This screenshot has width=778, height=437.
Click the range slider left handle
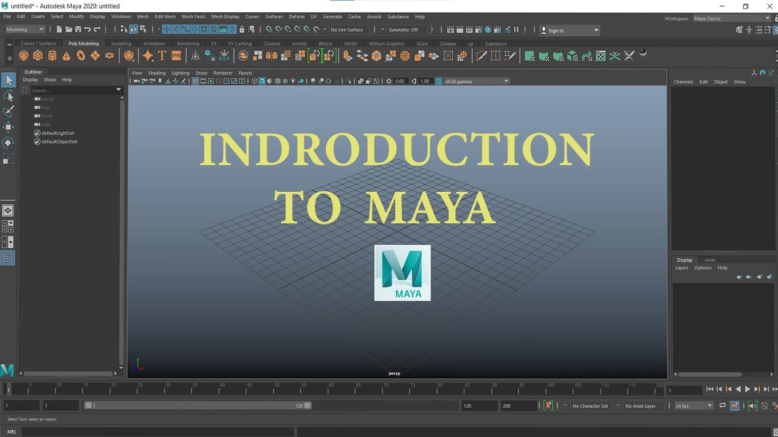tap(89, 405)
